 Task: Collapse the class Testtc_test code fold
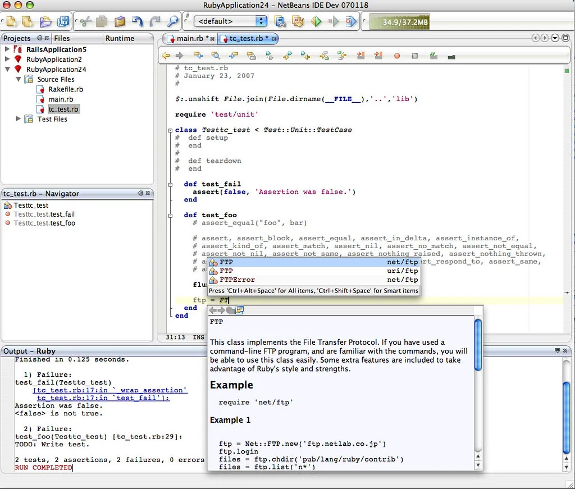pyautogui.click(x=171, y=130)
